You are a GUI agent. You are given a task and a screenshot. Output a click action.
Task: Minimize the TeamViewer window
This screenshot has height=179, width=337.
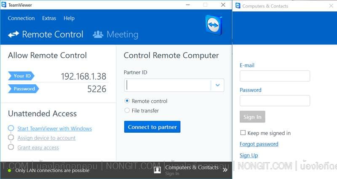tap(188, 5)
